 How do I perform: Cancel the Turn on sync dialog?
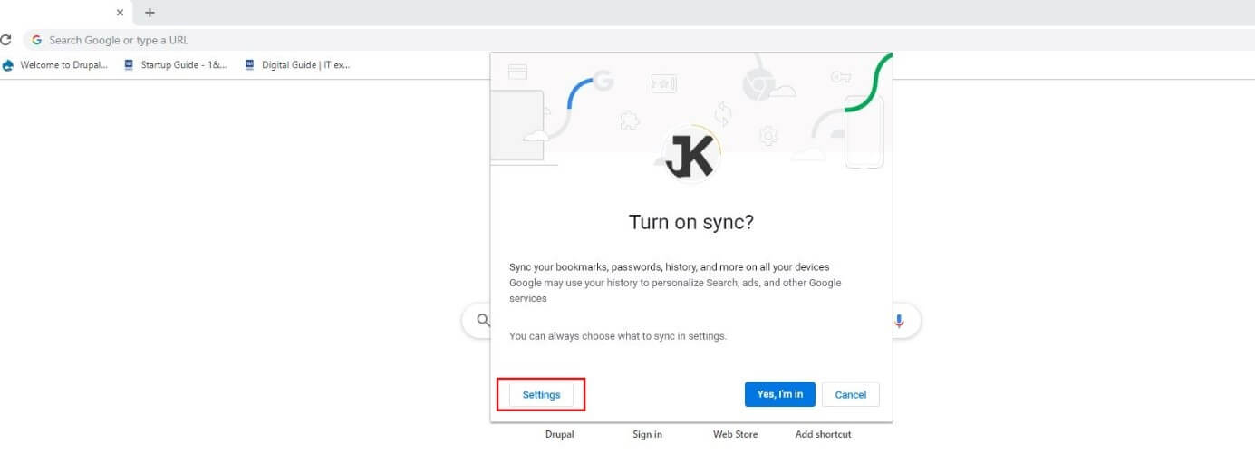coord(851,394)
